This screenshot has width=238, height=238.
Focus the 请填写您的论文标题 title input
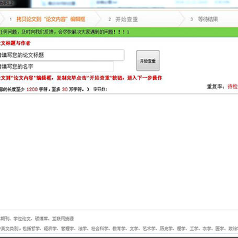click(62, 55)
